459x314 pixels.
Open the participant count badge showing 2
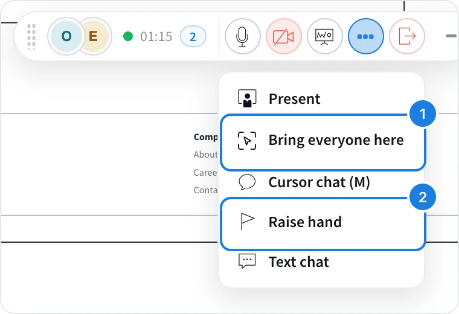coord(193,37)
